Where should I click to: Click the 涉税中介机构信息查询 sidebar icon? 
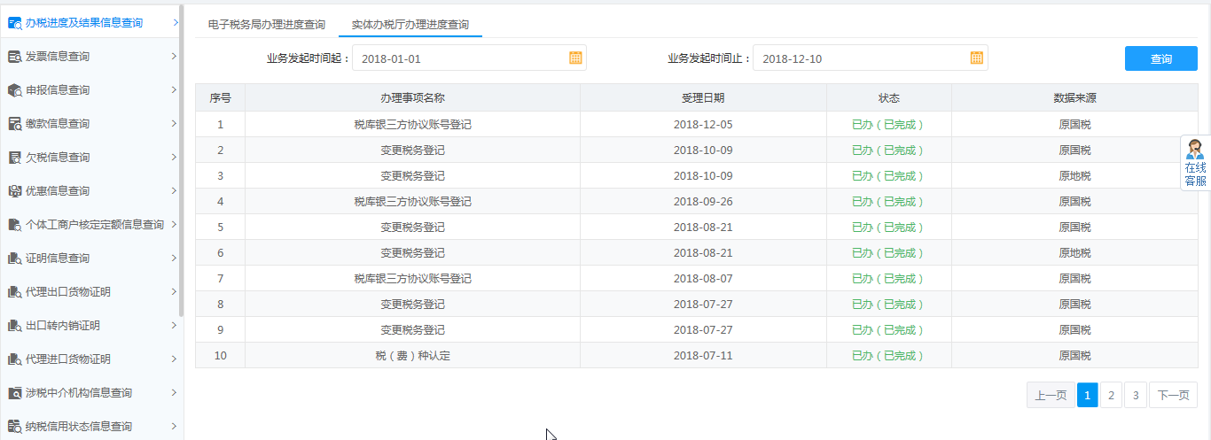pyautogui.click(x=14, y=393)
